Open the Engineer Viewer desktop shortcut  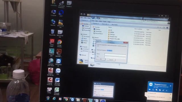[50, 81]
